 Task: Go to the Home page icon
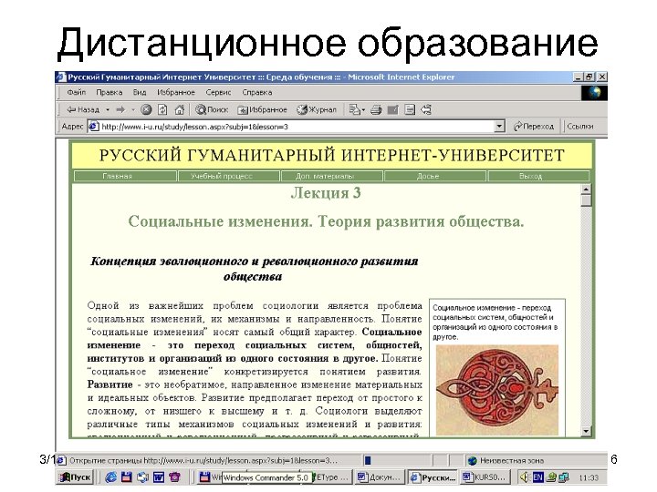180,109
